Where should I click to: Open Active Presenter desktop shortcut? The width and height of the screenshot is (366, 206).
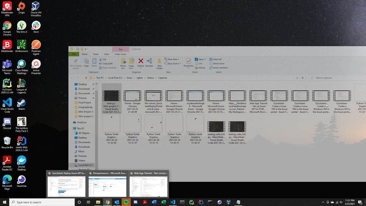(x=36, y=67)
